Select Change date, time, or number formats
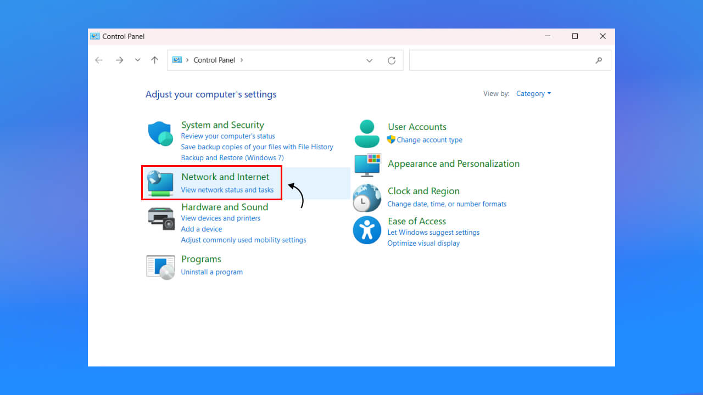703x395 pixels. 447,204
